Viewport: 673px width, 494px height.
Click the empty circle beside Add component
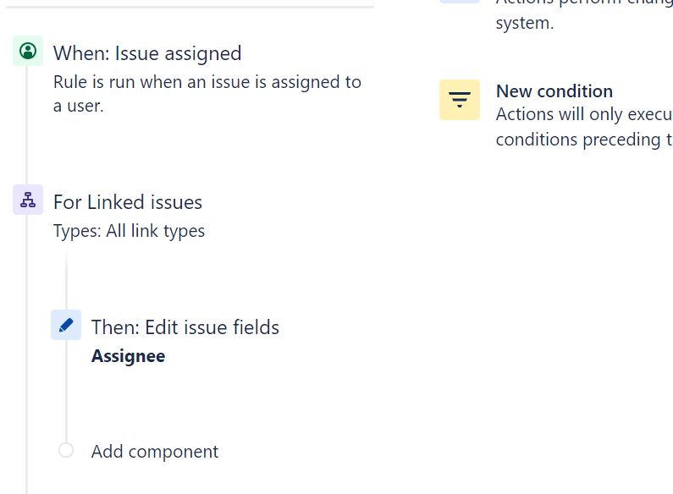66,450
